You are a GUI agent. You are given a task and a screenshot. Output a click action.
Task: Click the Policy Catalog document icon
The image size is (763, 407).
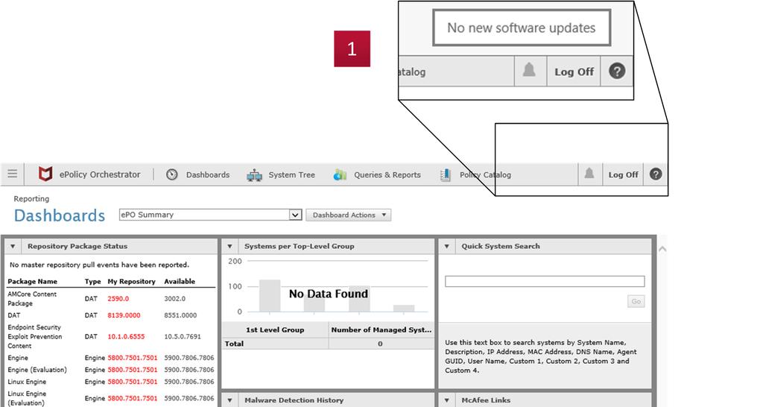pyautogui.click(x=445, y=174)
